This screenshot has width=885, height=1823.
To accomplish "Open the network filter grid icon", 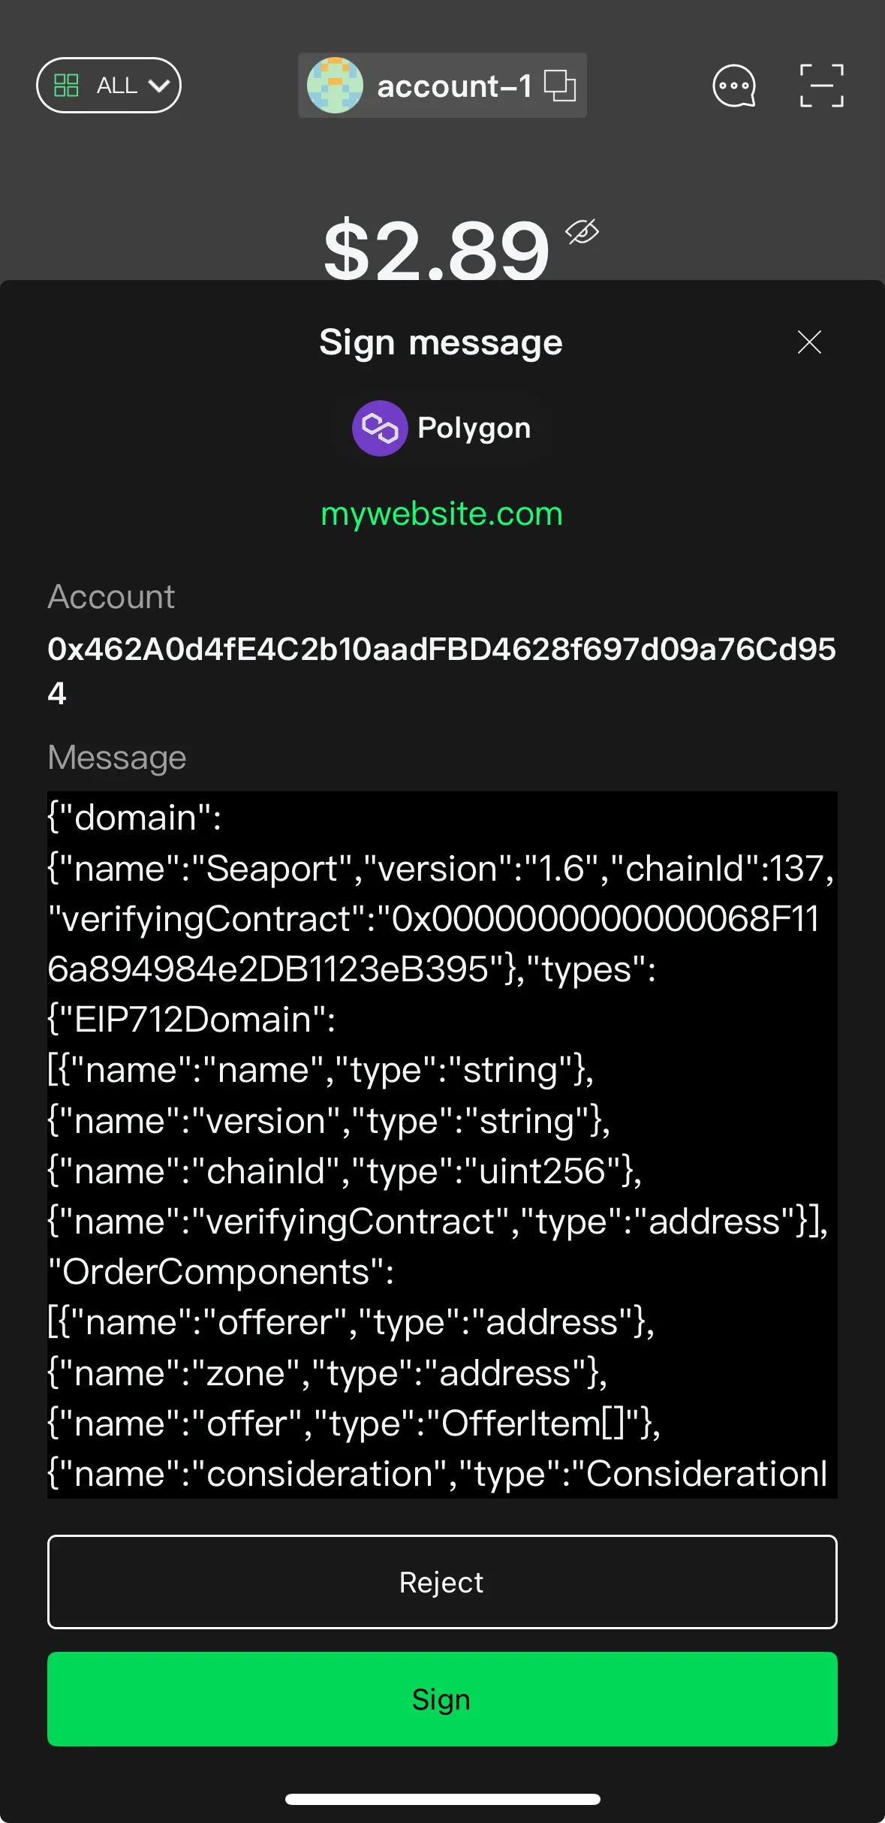I will click(x=66, y=85).
